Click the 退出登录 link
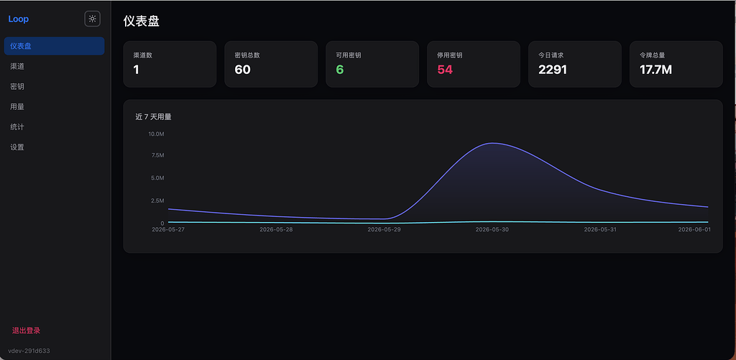 click(27, 331)
